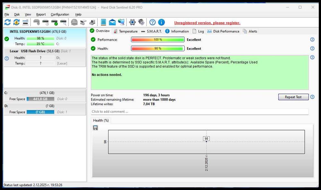Open the File menu
This screenshot has height=190, width=321.
(x=7, y=14)
